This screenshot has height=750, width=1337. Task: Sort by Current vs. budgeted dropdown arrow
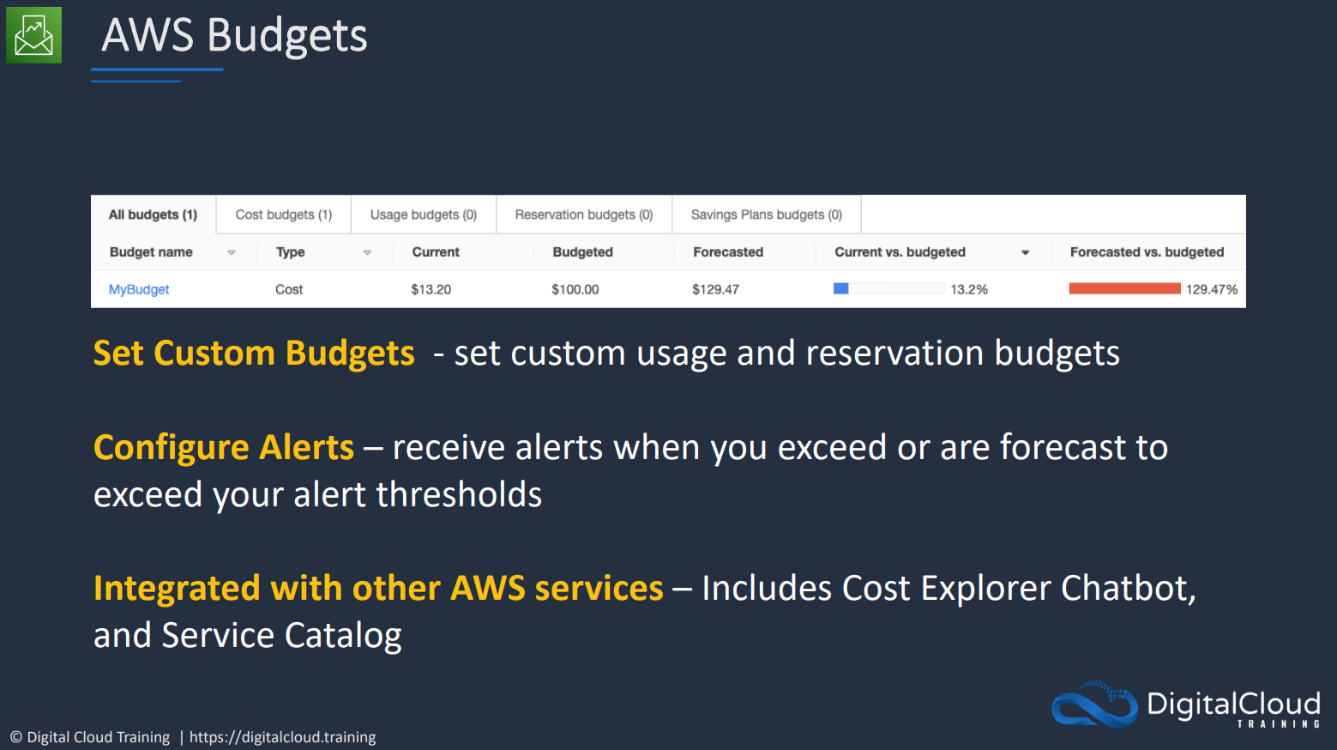pyautogui.click(x=1025, y=252)
